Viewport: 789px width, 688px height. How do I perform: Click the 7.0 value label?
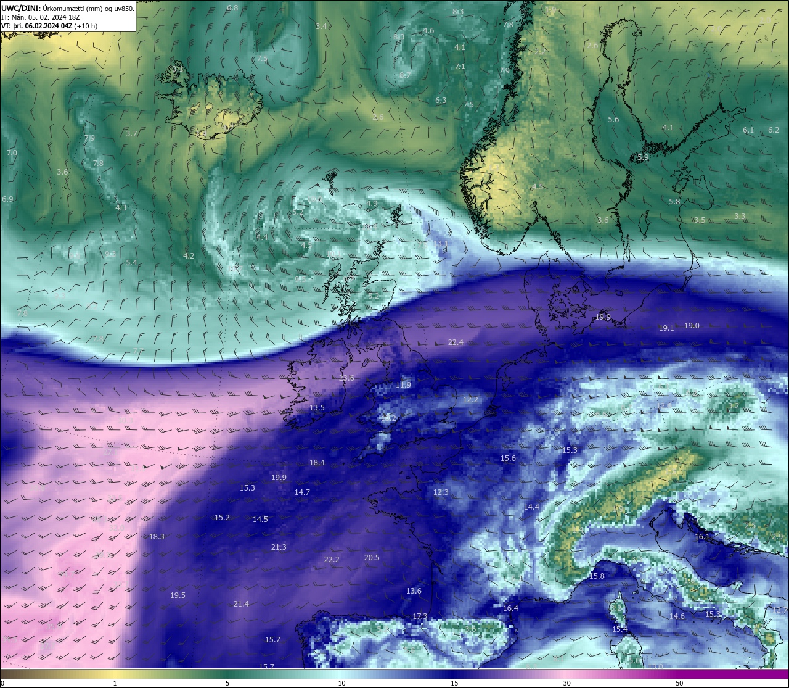pyautogui.click(x=12, y=153)
